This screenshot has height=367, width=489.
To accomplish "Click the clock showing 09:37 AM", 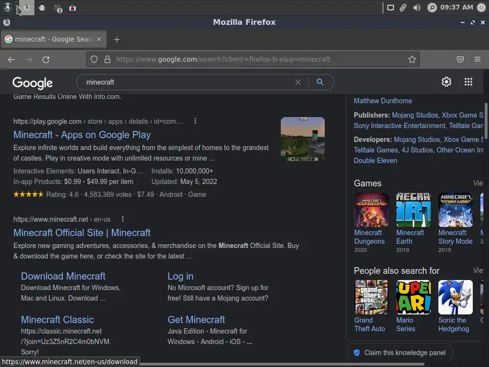I will click(457, 7).
